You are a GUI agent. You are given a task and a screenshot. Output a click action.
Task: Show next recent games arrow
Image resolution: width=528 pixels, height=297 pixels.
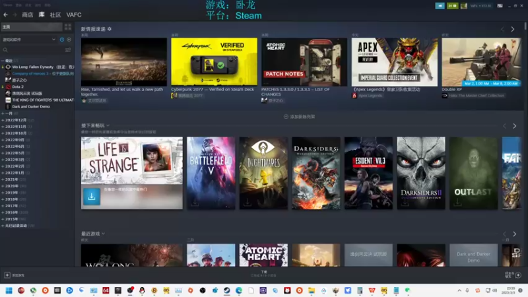point(515,234)
